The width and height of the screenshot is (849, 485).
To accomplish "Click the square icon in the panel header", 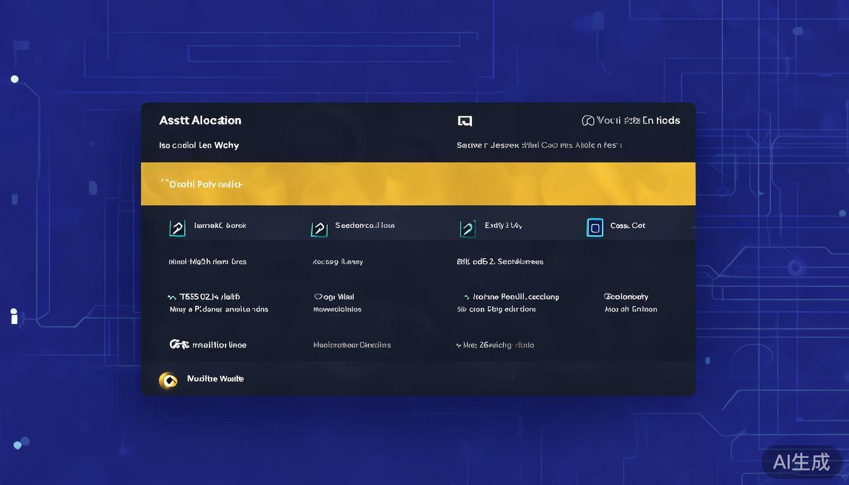I will 465,121.
